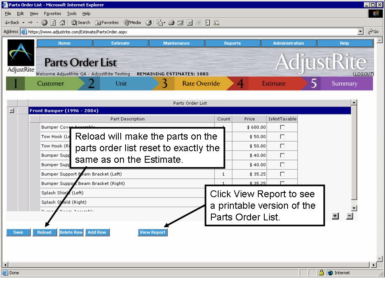The height and width of the screenshot is (288, 385).
Task: Open the Address bar dropdown arrow
Action: coord(360,32)
